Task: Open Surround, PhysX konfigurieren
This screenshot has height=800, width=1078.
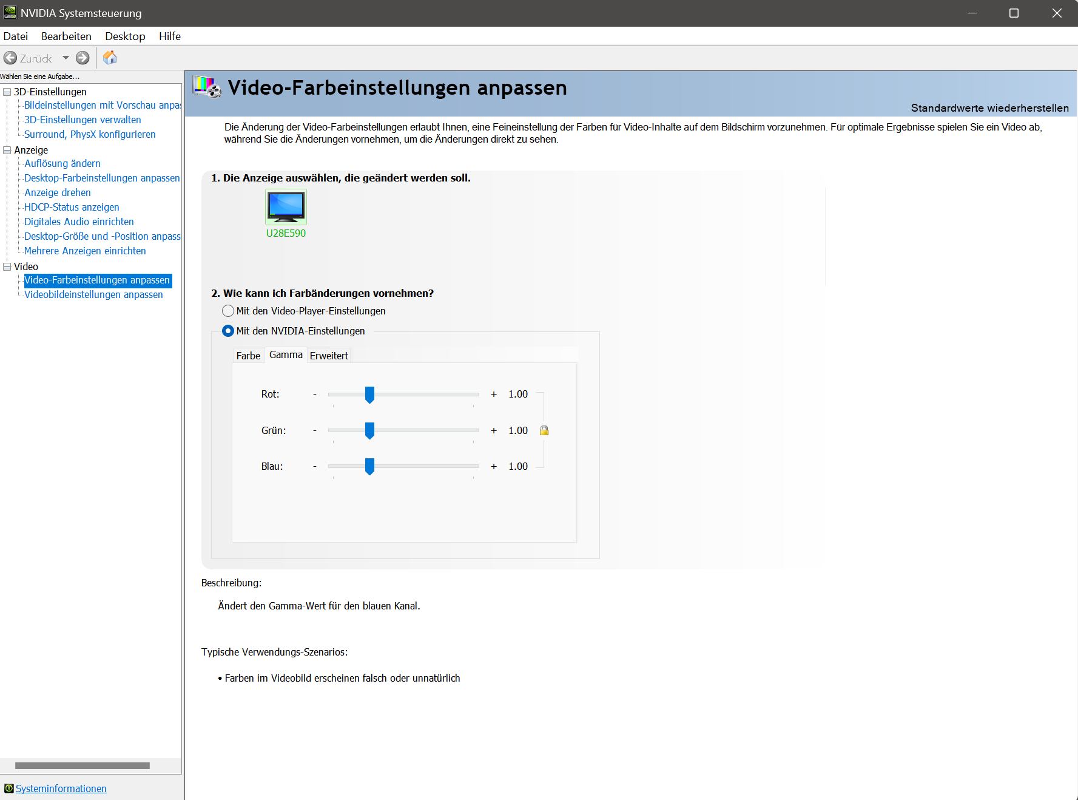Action: 90,134
